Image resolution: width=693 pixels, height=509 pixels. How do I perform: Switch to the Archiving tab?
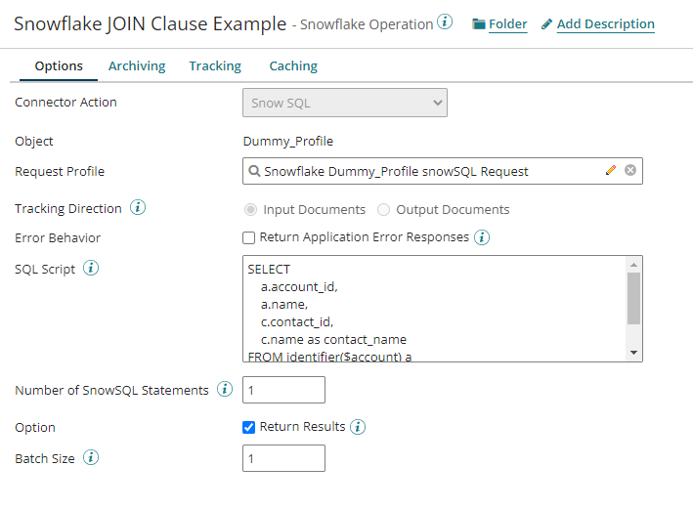(x=137, y=65)
